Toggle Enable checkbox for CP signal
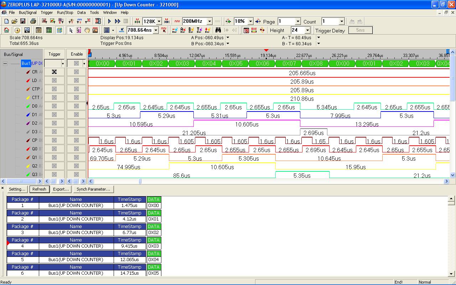The height and width of the screenshot is (285, 456). tap(76, 140)
